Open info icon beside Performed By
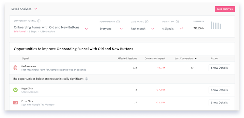The image size is (244, 118). tap(118, 22)
